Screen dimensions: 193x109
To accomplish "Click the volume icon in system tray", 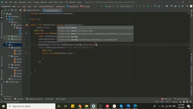I will coord(170,106).
